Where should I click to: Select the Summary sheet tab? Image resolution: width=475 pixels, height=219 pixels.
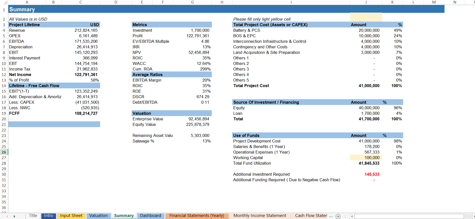124,216
